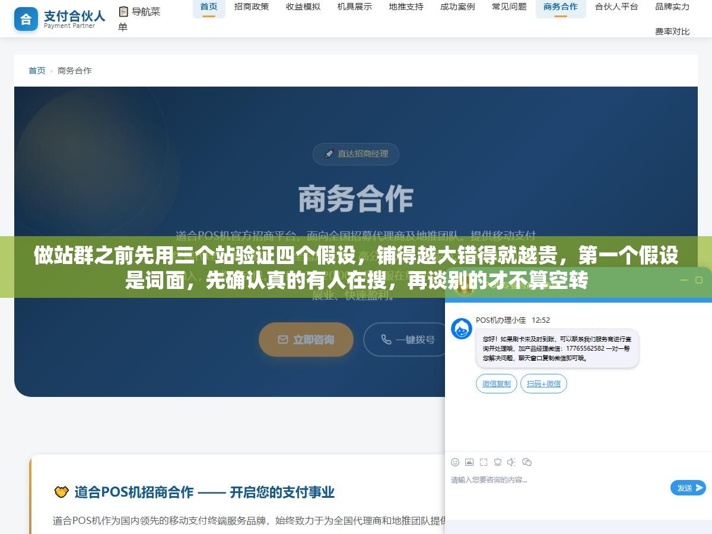Open 费率对比 menu item
This screenshot has height=534, width=712.
(x=672, y=31)
